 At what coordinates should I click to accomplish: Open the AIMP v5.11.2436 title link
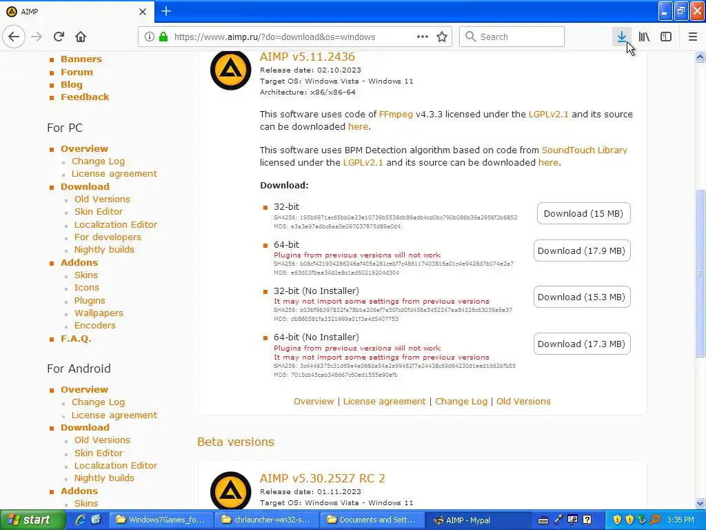pos(307,57)
